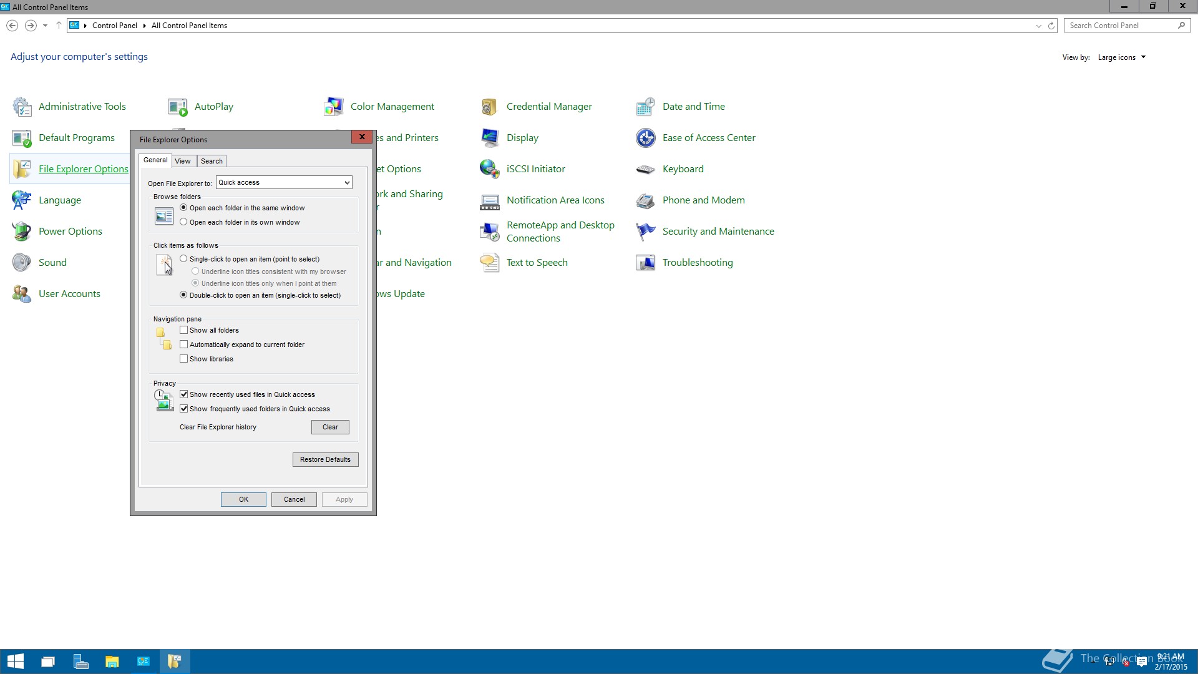Image resolution: width=1198 pixels, height=674 pixels.
Task: Open Text to Speech icon
Action: 490,263
